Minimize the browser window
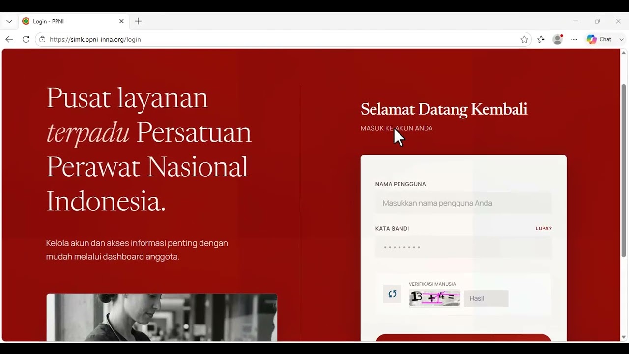The height and width of the screenshot is (354, 629). pyautogui.click(x=576, y=21)
